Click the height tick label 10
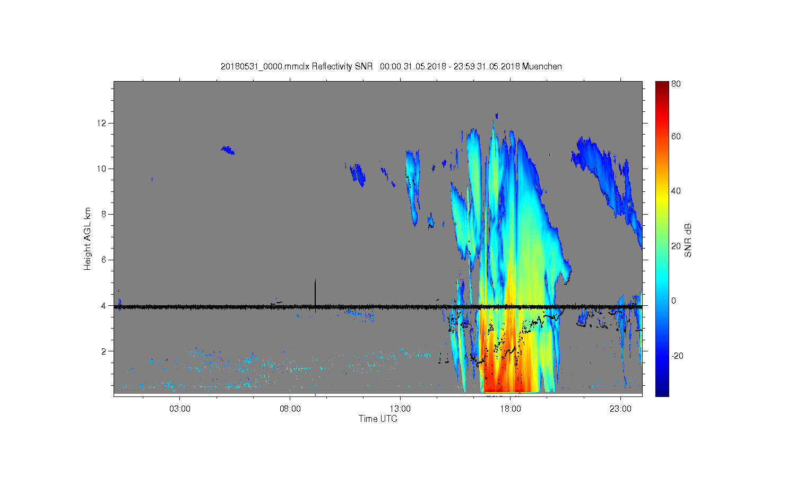 (x=102, y=169)
